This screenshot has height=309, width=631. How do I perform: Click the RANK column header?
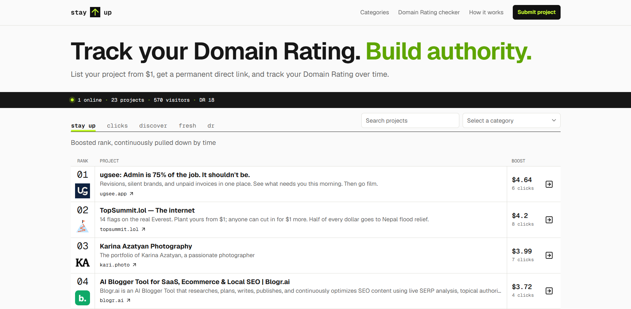[83, 161]
